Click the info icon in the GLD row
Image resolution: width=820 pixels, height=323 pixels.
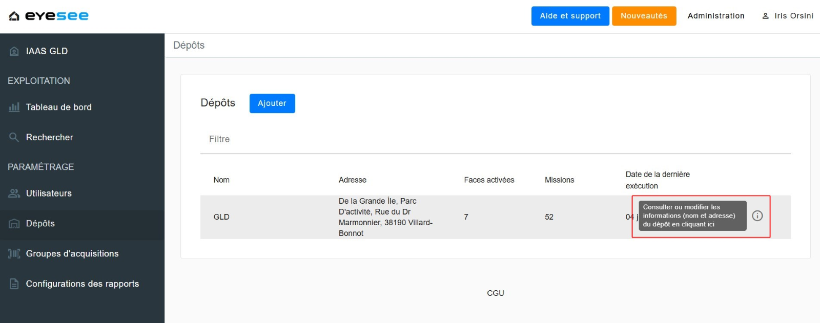757,216
